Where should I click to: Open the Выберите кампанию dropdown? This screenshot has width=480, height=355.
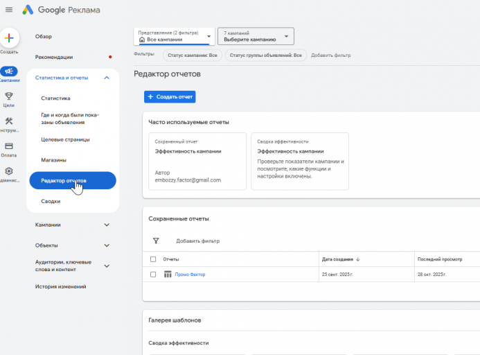point(256,36)
